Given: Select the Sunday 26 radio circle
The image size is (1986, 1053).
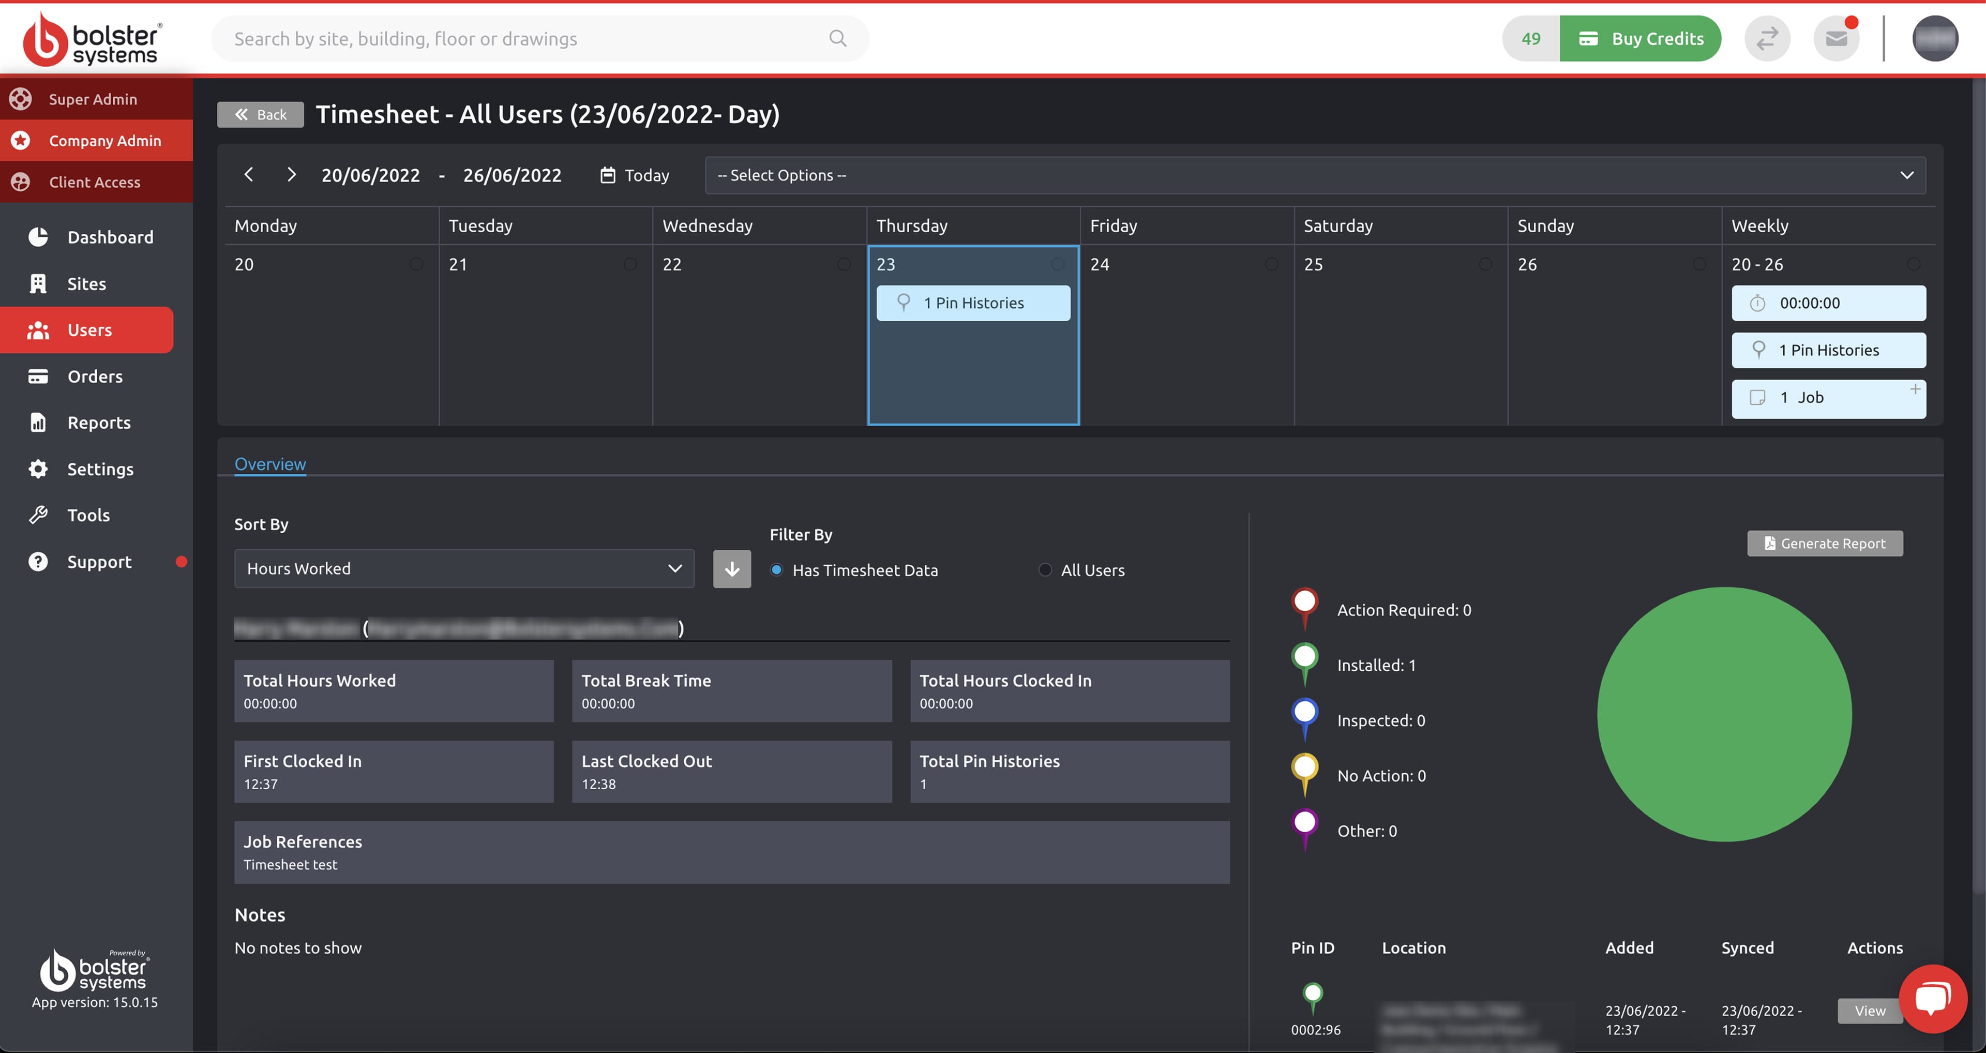Looking at the screenshot, I should (1699, 264).
